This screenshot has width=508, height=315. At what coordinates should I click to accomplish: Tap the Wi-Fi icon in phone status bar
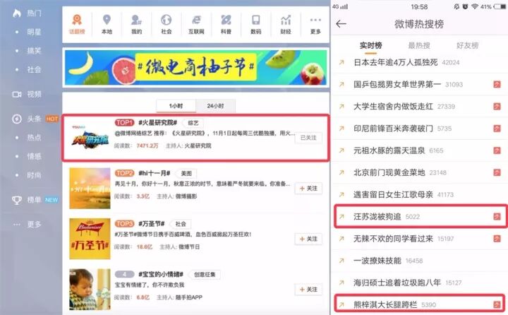pos(475,6)
